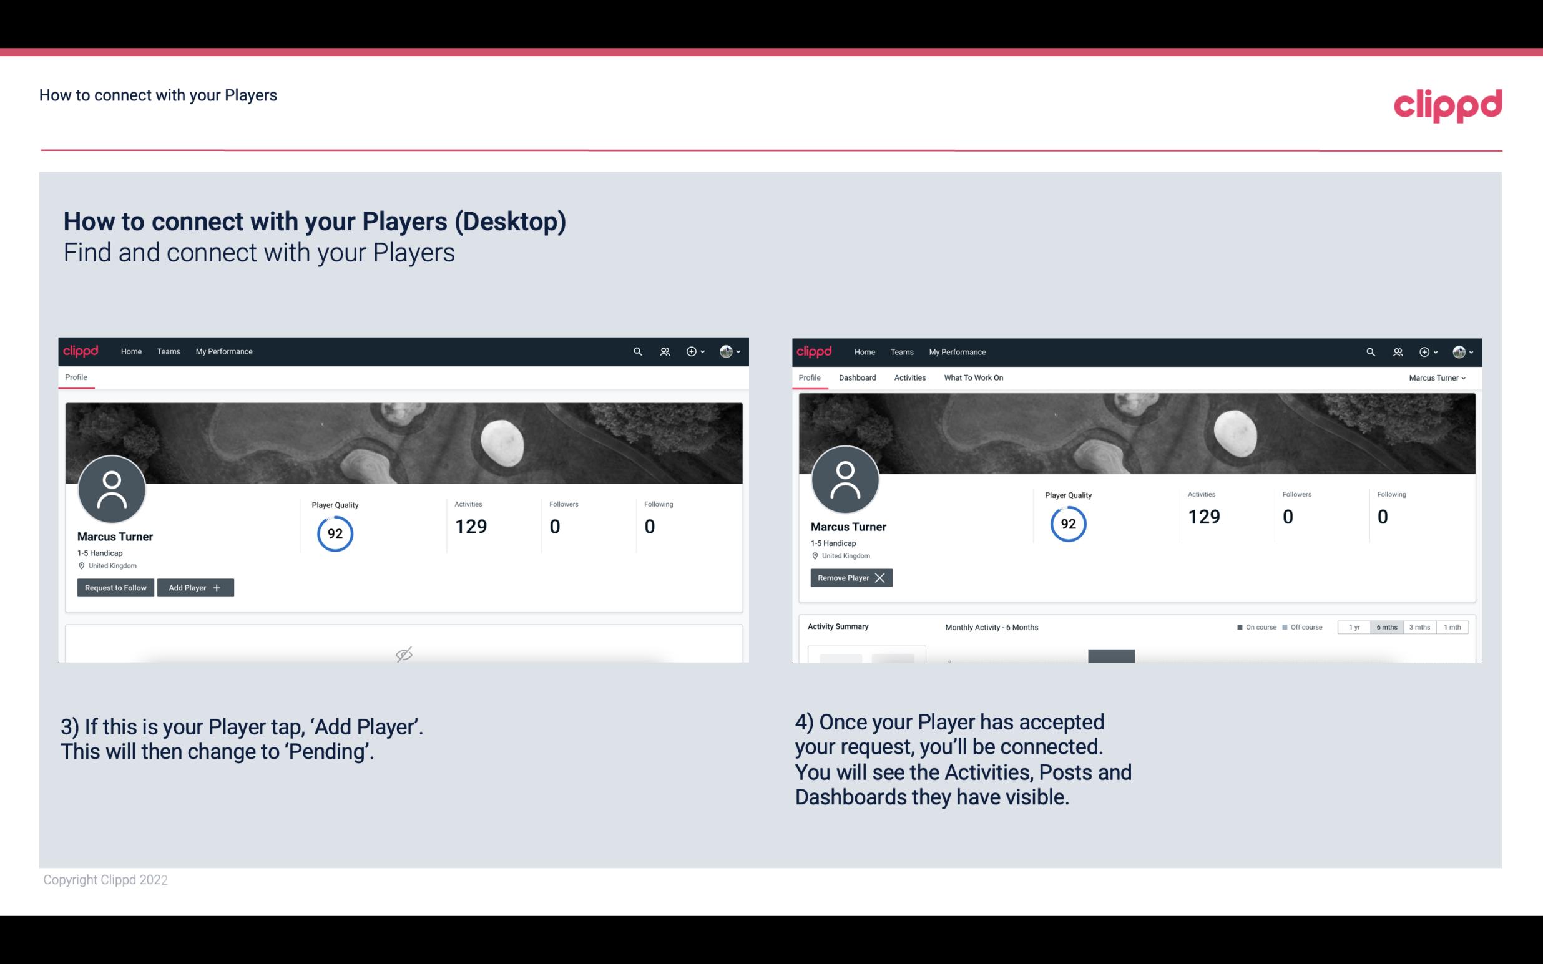Select the '6 mths' activity toggle
Image resolution: width=1543 pixels, height=964 pixels.
pyautogui.click(x=1386, y=626)
